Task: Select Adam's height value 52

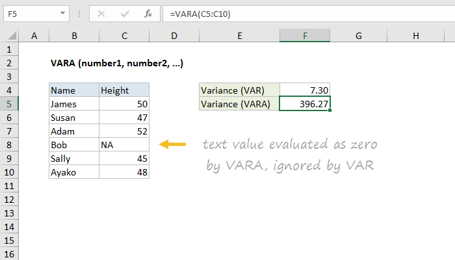Action: pyautogui.click(x=124, y=131)
